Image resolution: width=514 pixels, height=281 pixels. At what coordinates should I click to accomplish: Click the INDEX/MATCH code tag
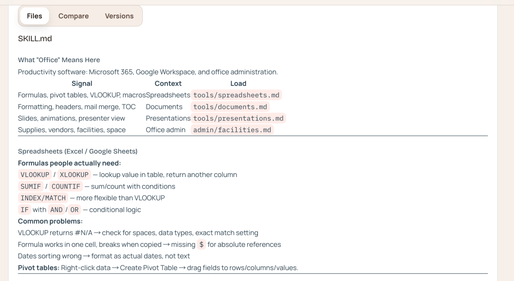tap(43, 198)
